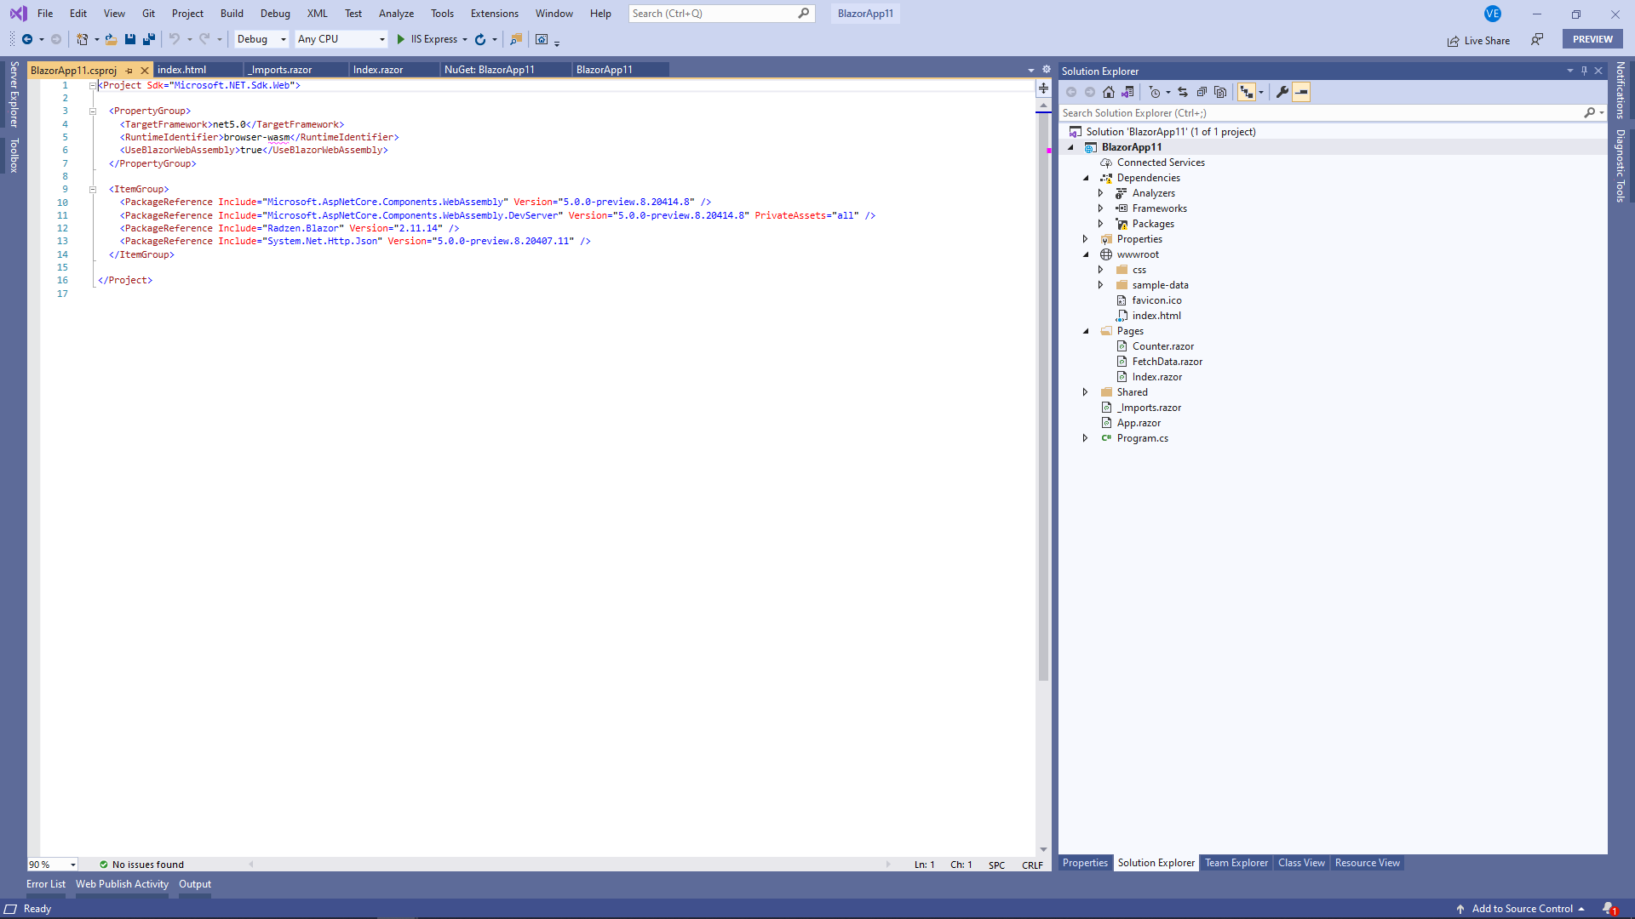
Task: Expand the Packages node
Action: 1100,224
